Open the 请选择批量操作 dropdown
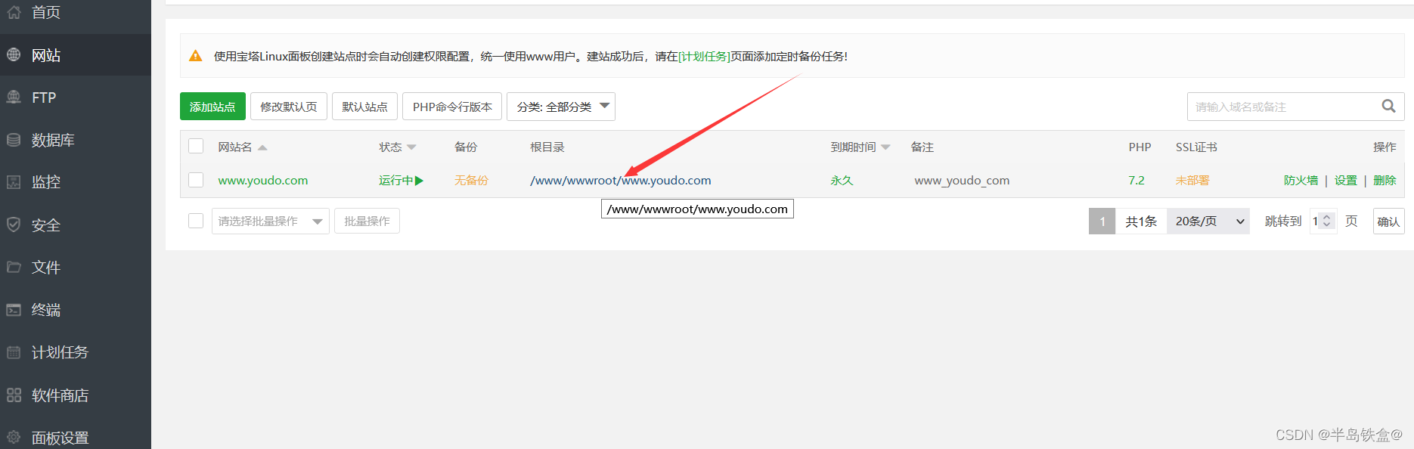The width and height of the screenshot is (1414, 449). 271,221
